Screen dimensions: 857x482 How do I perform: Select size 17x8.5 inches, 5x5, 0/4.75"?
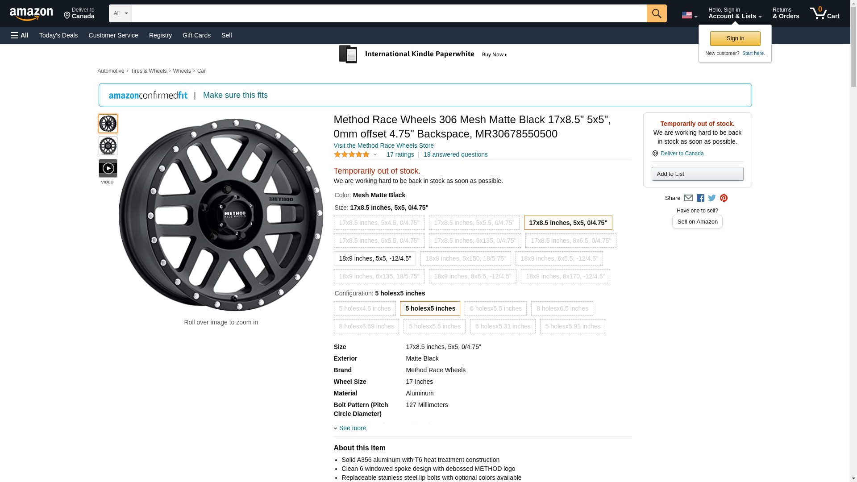click(x=568, y=223)
